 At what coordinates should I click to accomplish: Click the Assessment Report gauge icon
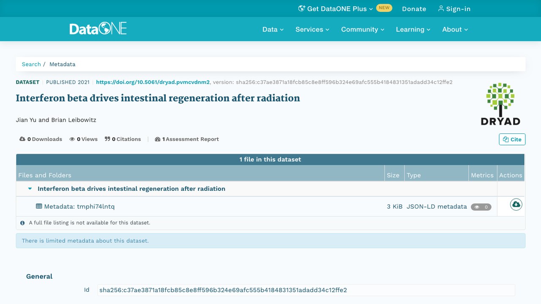coord(158,139)
